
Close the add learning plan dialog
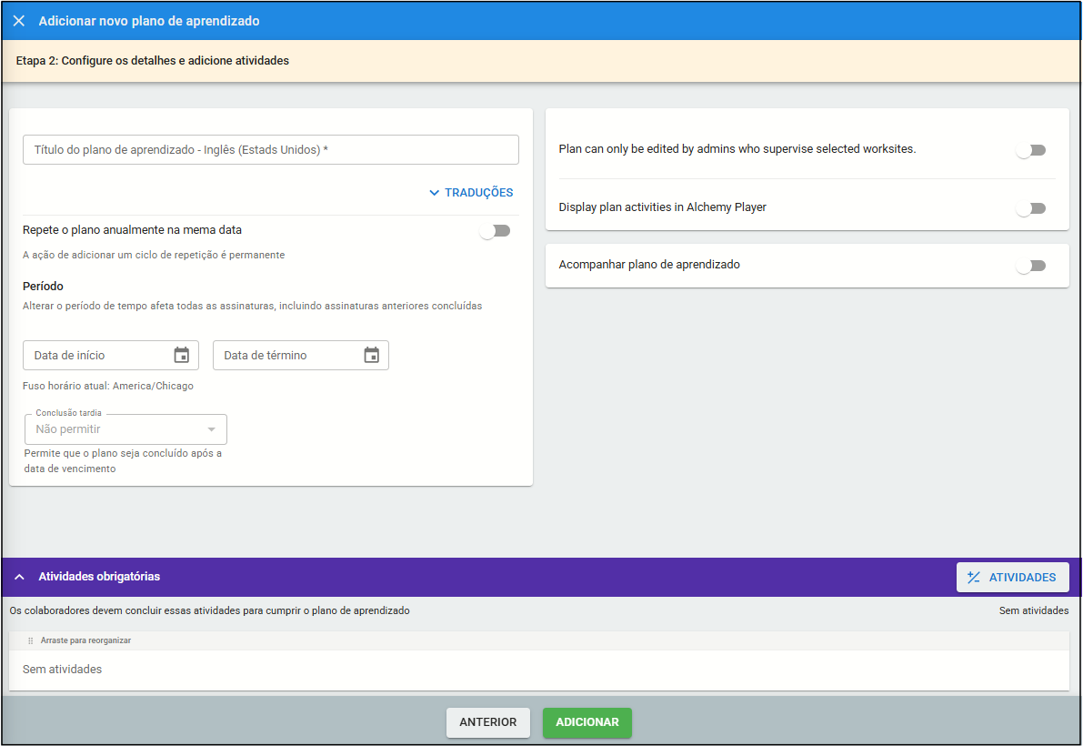click(19, 21)
